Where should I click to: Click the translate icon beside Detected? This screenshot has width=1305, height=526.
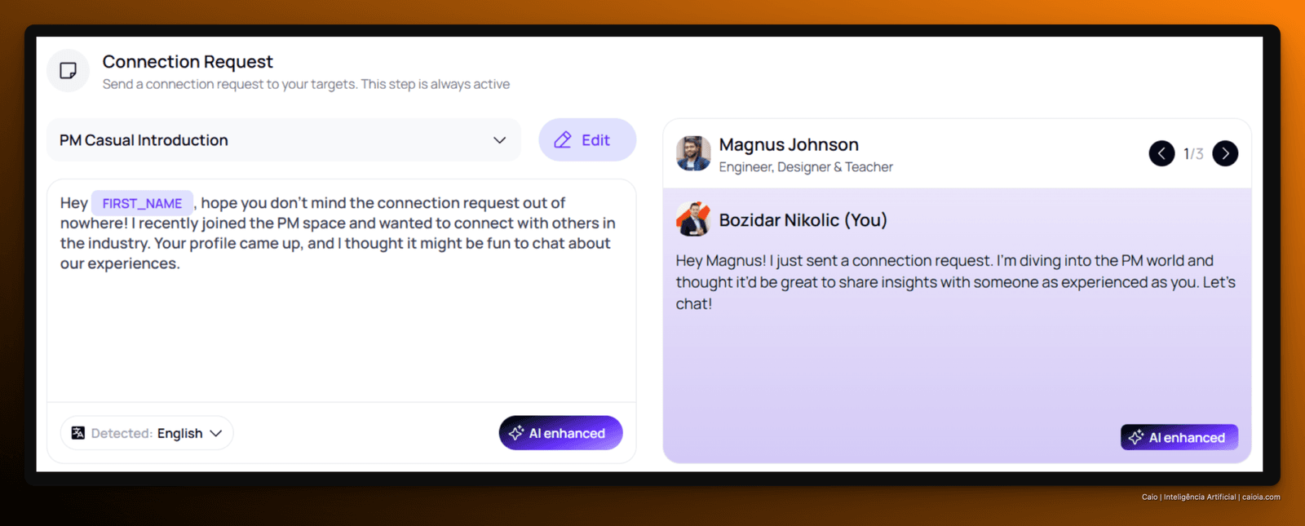coord(78,433)
